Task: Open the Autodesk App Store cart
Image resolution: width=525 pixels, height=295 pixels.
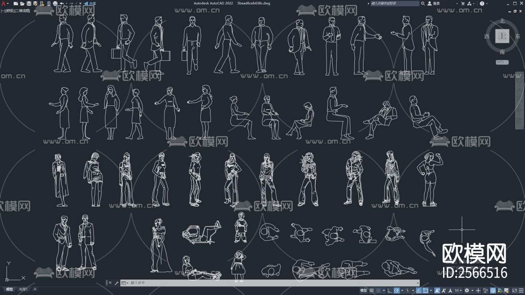Action: click(463, 3)
